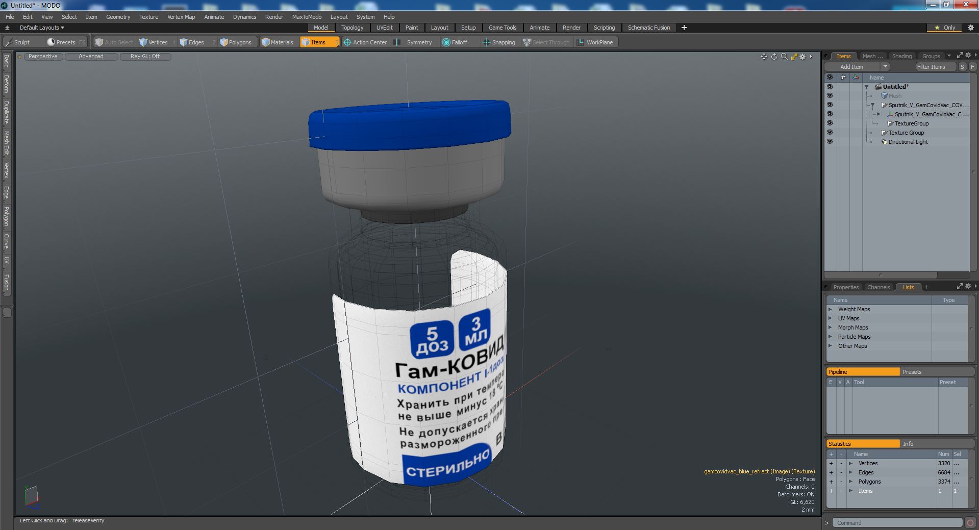Viewport: 979px width, 530px height.
Task: Click the Command input field
Action: (x=897, y=523)
